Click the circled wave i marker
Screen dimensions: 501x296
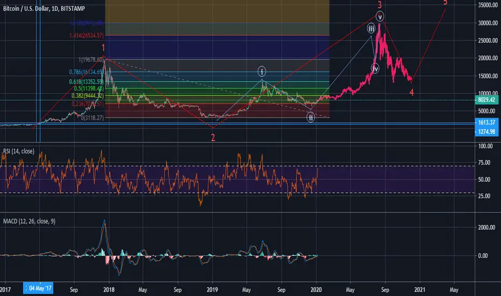tap(262, 72)
